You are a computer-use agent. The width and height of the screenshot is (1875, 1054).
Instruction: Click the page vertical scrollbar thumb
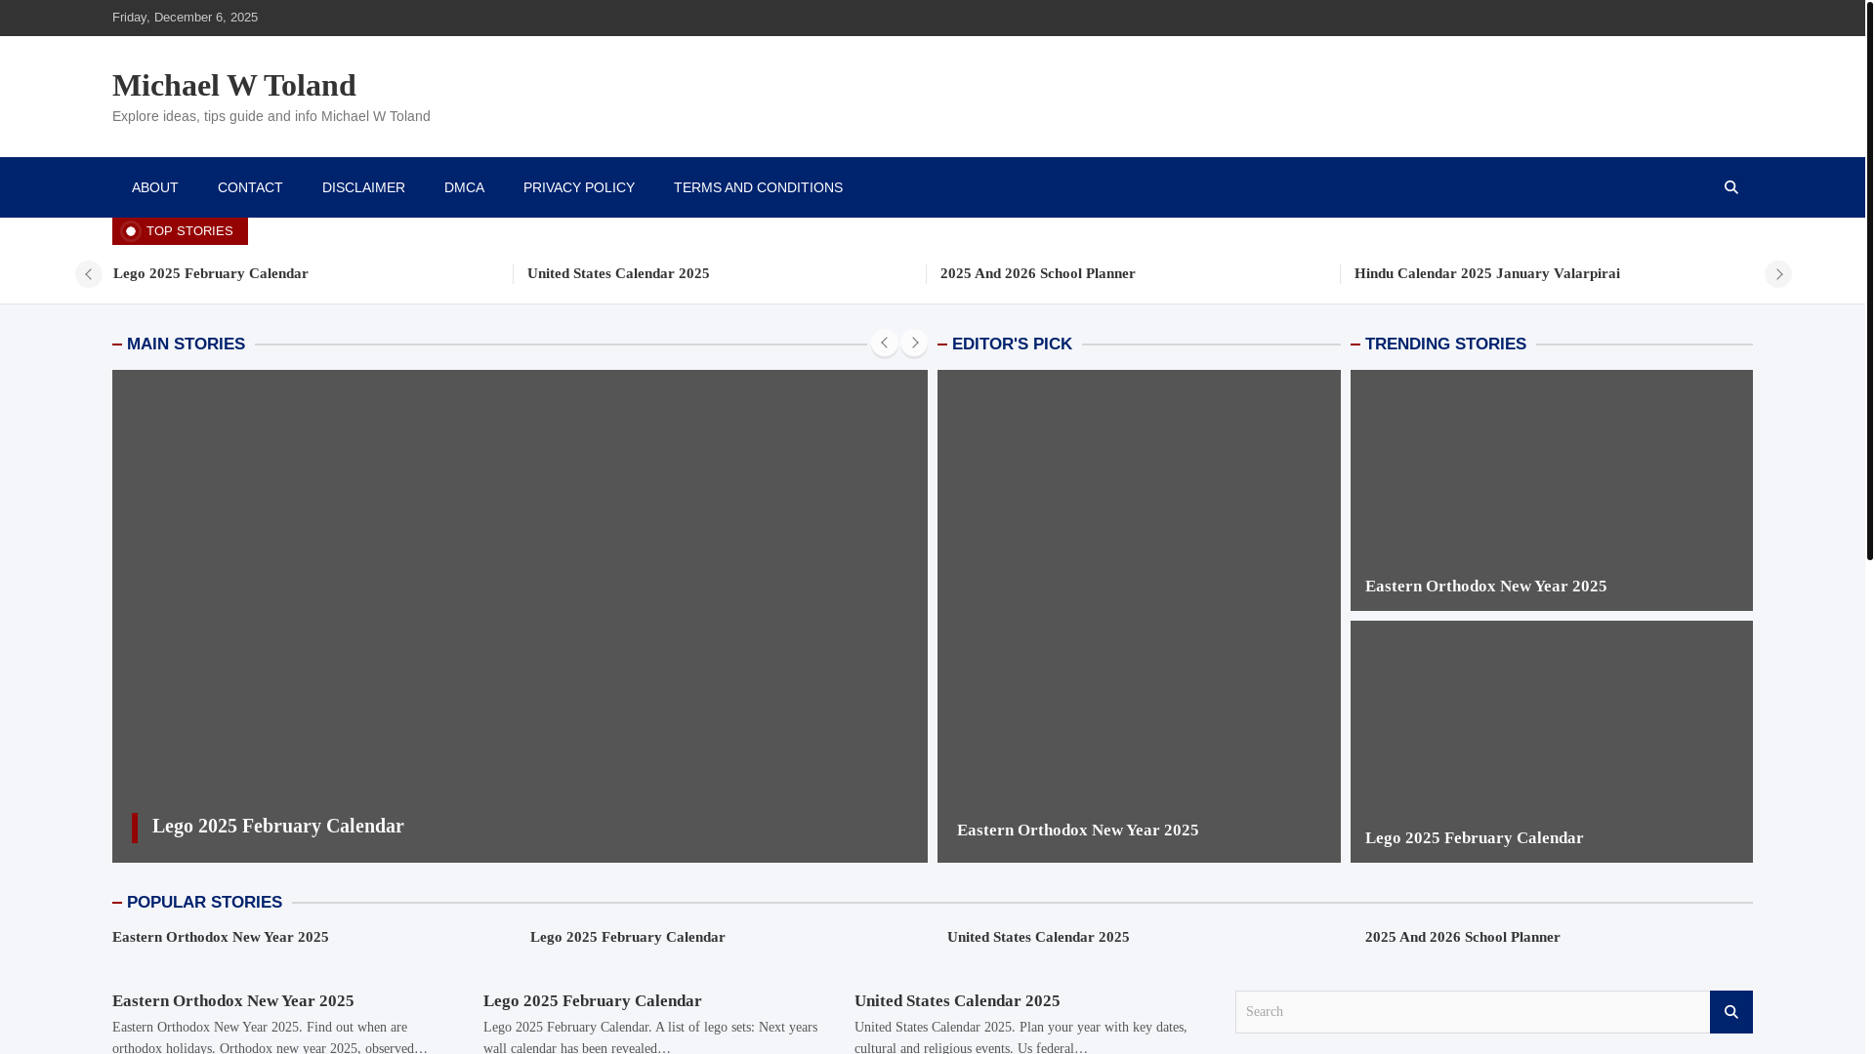click(x=1869, y=280)
